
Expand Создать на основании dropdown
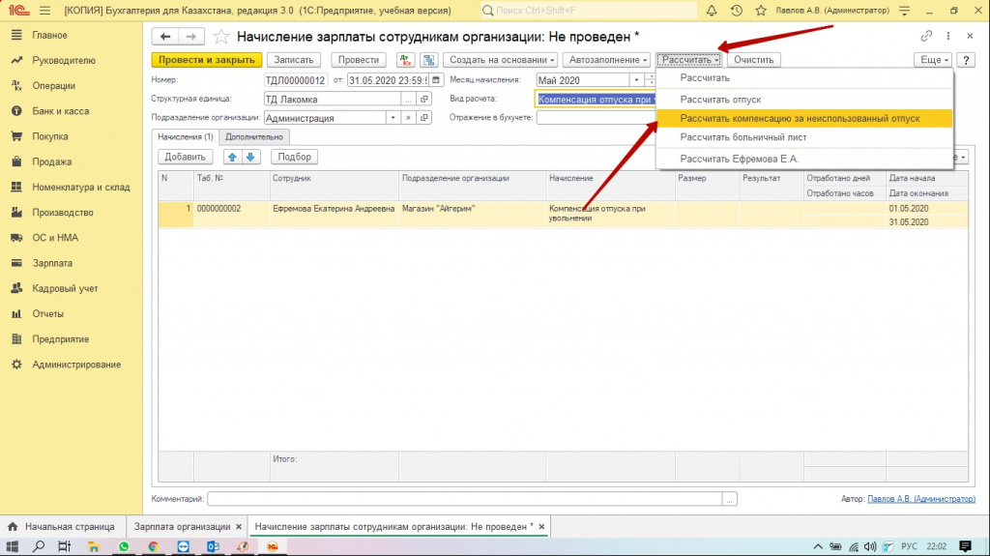pos(500,60)
